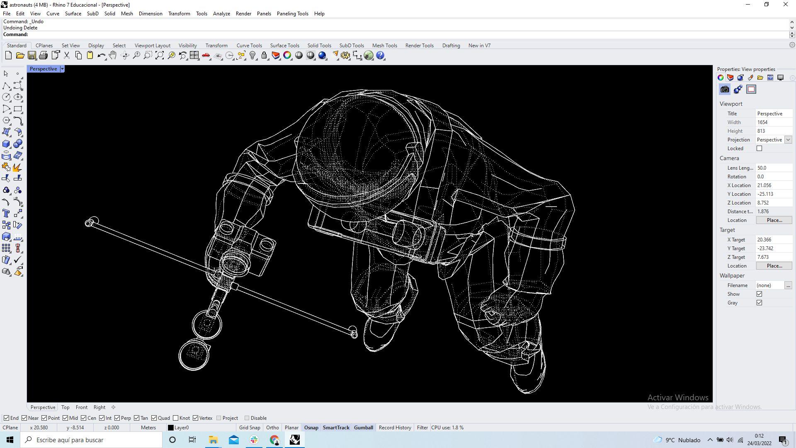
Task: Click the Undo arrow icon
Action: tap(101, 56)
